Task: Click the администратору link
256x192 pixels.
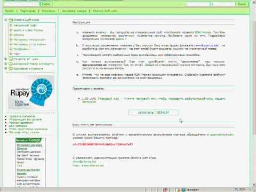Action: point(221,134)
